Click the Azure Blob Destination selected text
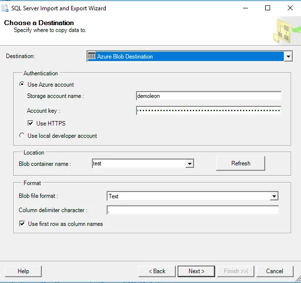This screenshot has width=301, height=283. coord(125,57)
